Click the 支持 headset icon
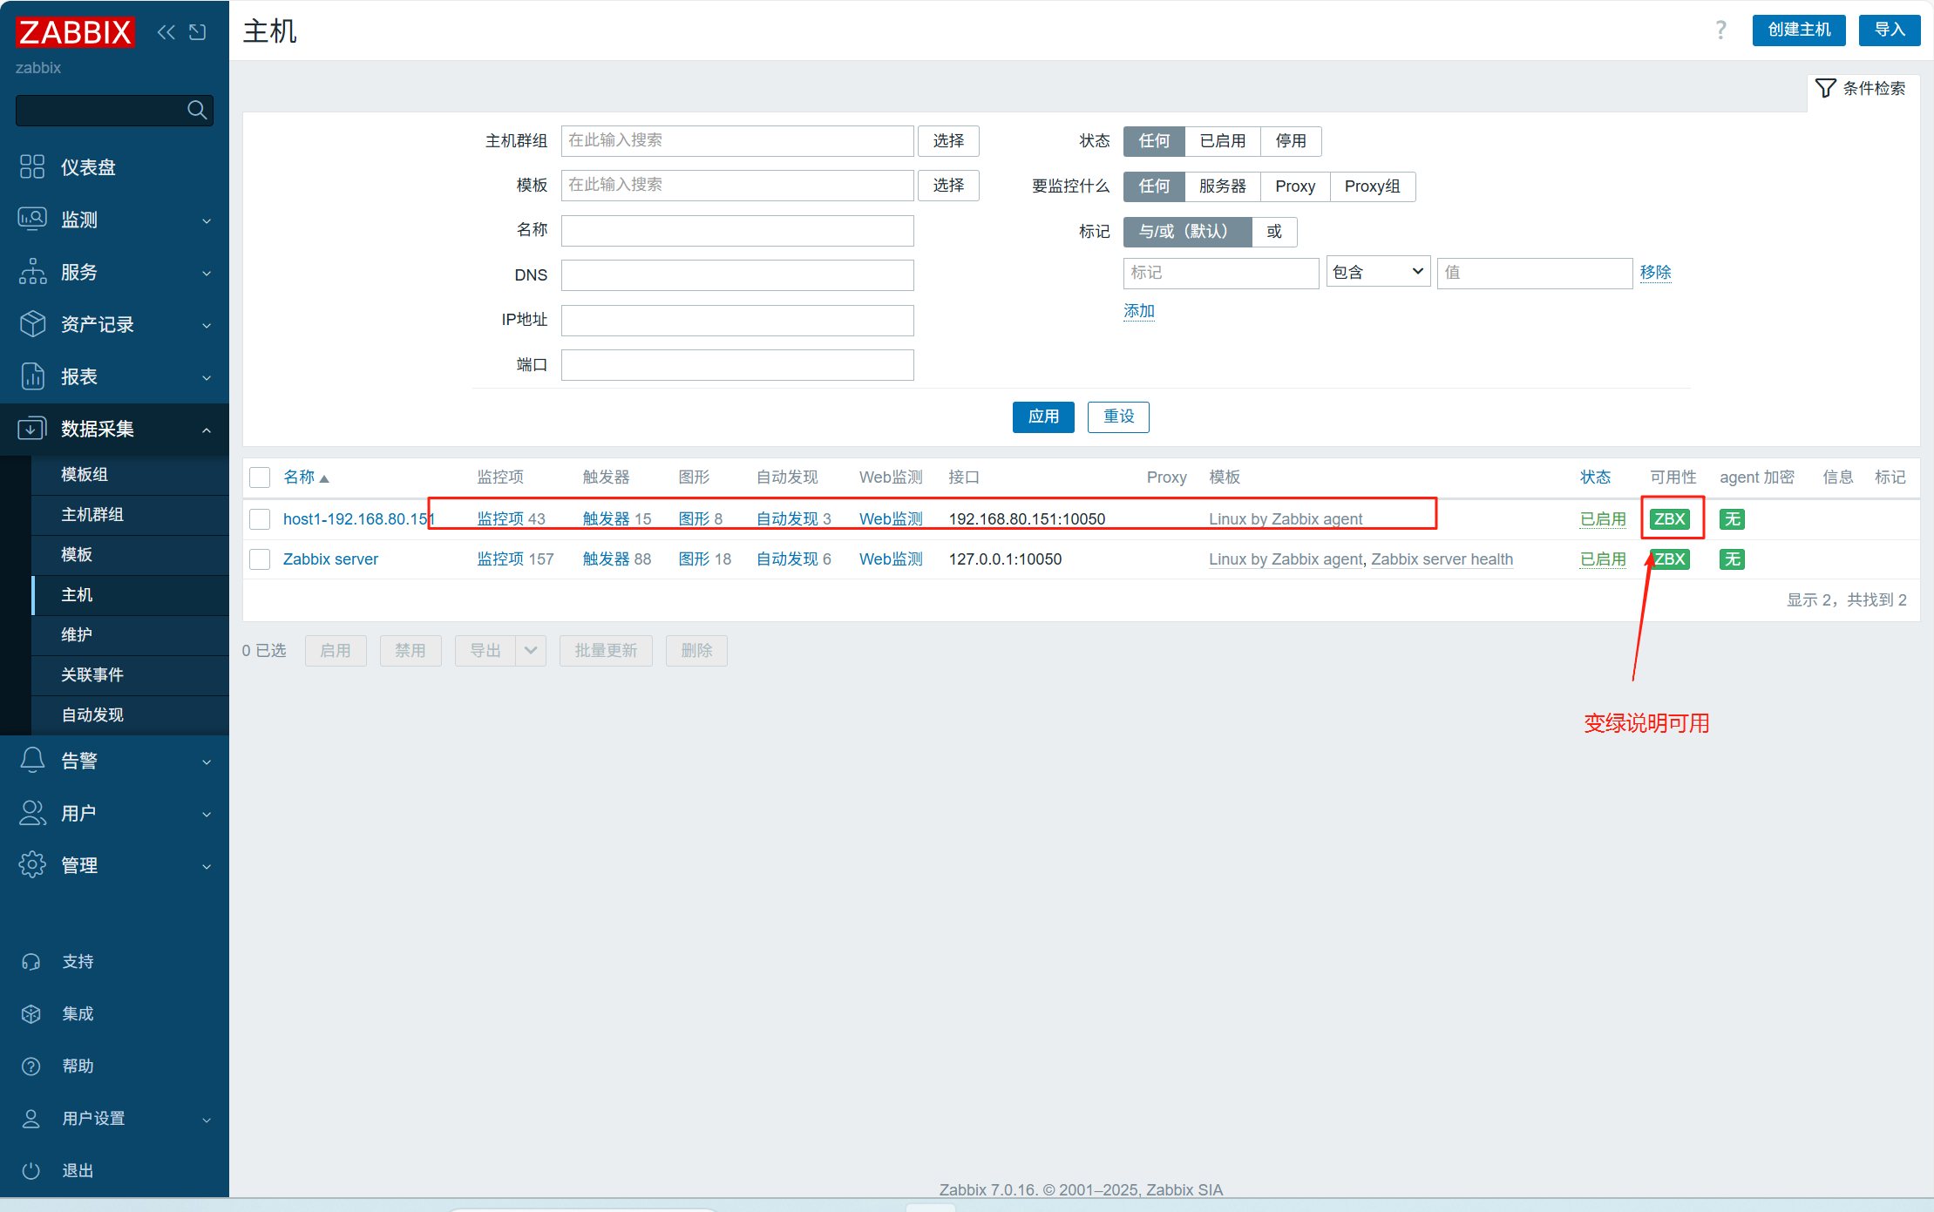The image size is (1934, 1212). coord(31,961)
